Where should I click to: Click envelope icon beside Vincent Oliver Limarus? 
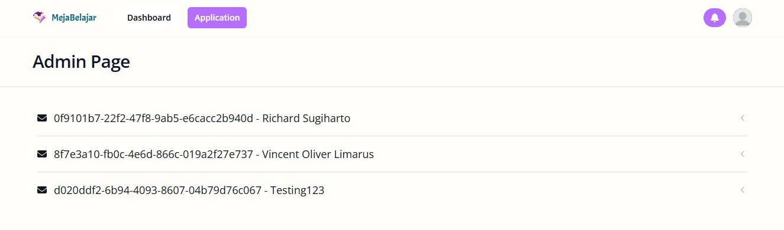click(x=42, y=154)
